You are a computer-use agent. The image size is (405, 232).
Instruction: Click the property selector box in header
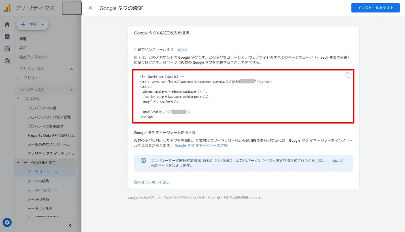coord(72,8)
